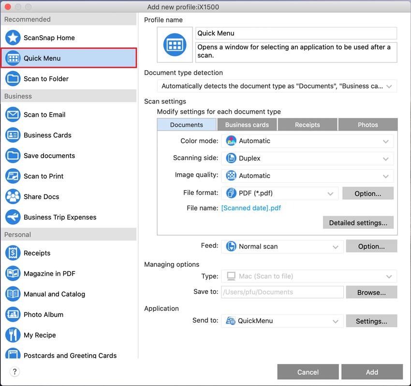Open the Receipts settings tab
The width and height of the screenshot is (411, 386).
[x=308, y=125]
